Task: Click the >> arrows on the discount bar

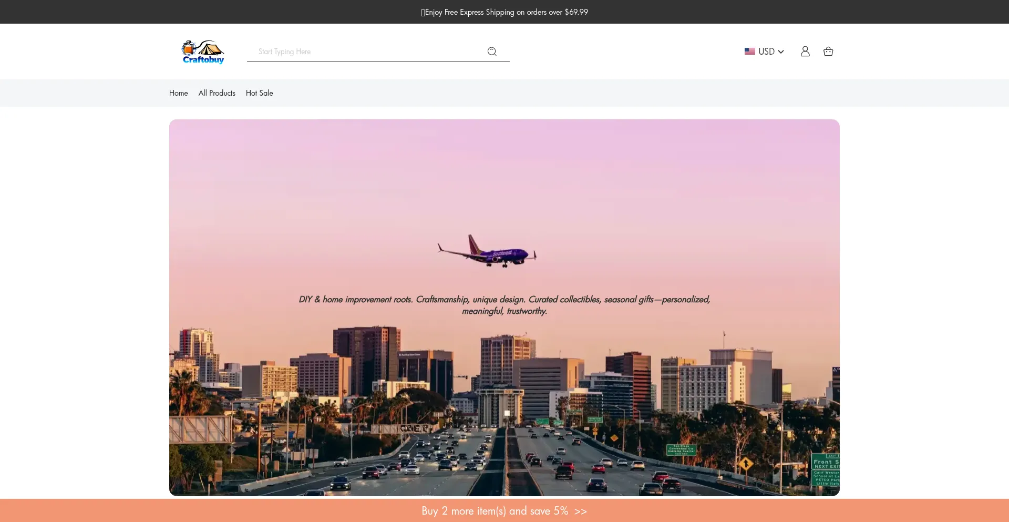Action: 581,511
